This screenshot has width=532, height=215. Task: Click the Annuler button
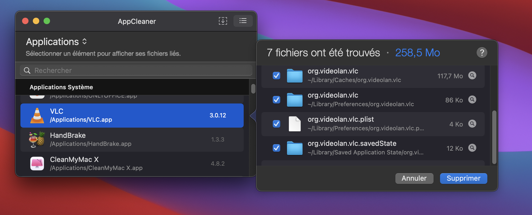[x=414, y=179]
